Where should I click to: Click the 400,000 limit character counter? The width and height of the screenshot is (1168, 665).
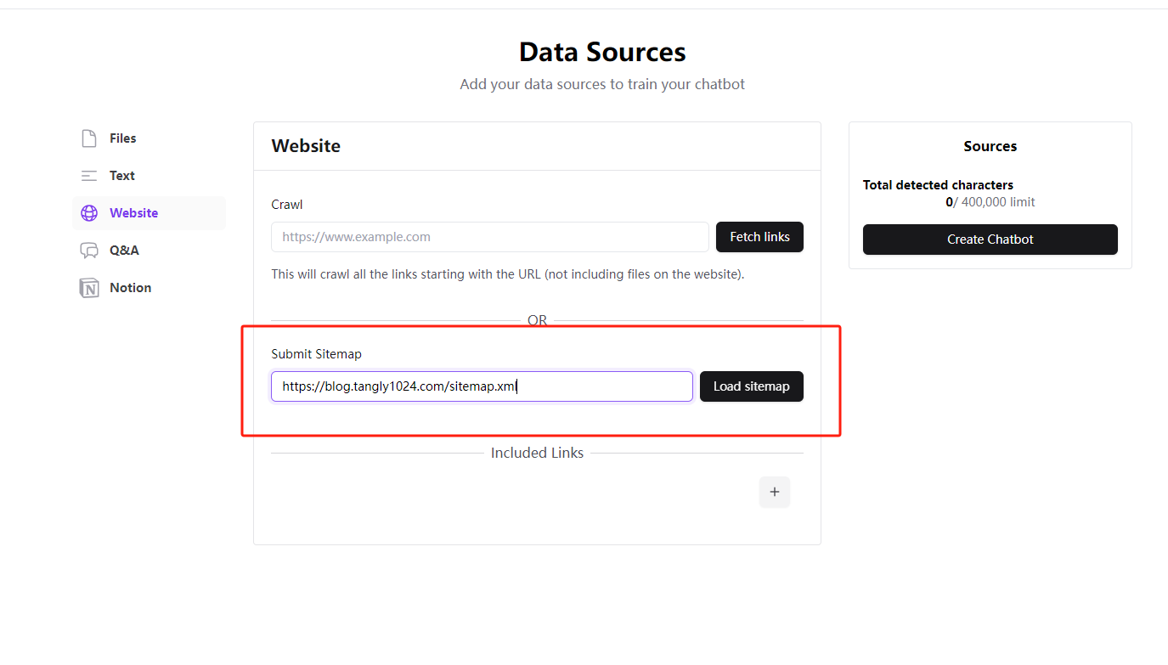coord(990,202)
